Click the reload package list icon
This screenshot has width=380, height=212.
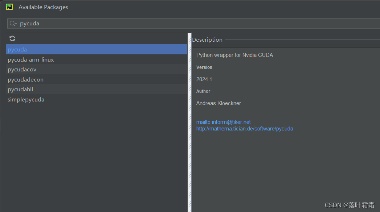tap(12, 38)
